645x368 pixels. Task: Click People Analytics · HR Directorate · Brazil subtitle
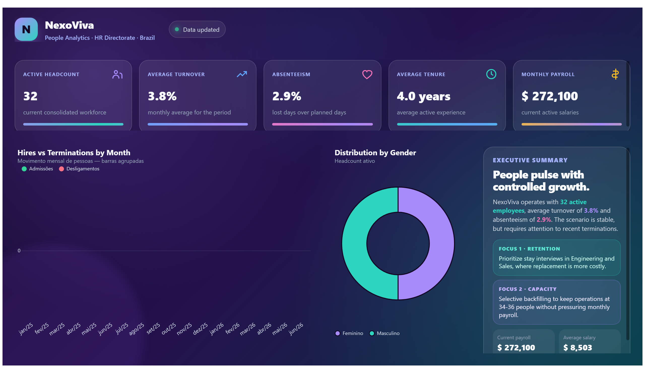100,38
